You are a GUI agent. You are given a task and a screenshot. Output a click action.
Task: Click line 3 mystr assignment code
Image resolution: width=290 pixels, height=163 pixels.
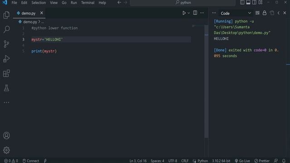tap(47, 39)
